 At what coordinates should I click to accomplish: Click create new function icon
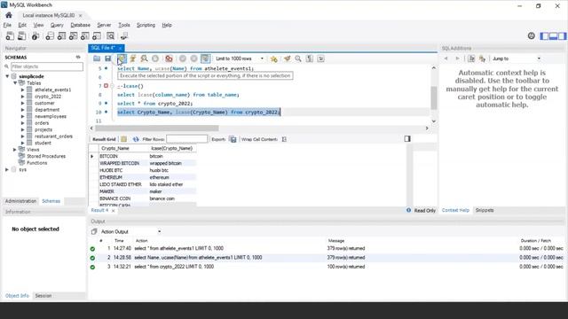click(97, 35)
